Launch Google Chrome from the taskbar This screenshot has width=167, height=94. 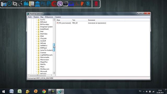[44, 91]
